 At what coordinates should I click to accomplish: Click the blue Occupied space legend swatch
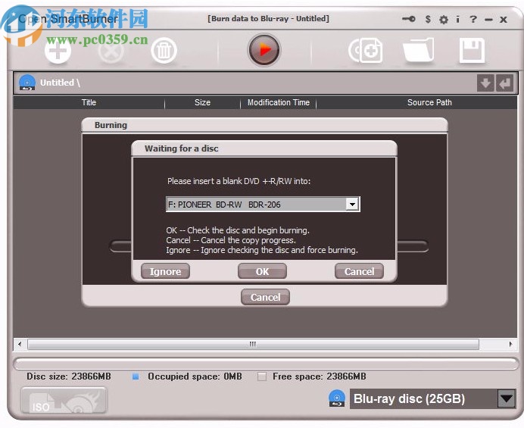click(136, 376)
